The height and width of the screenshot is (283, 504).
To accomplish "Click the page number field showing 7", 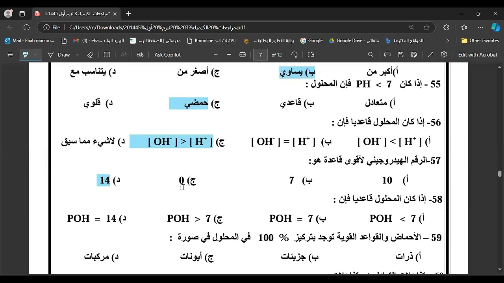I will (x=260, y=55).
